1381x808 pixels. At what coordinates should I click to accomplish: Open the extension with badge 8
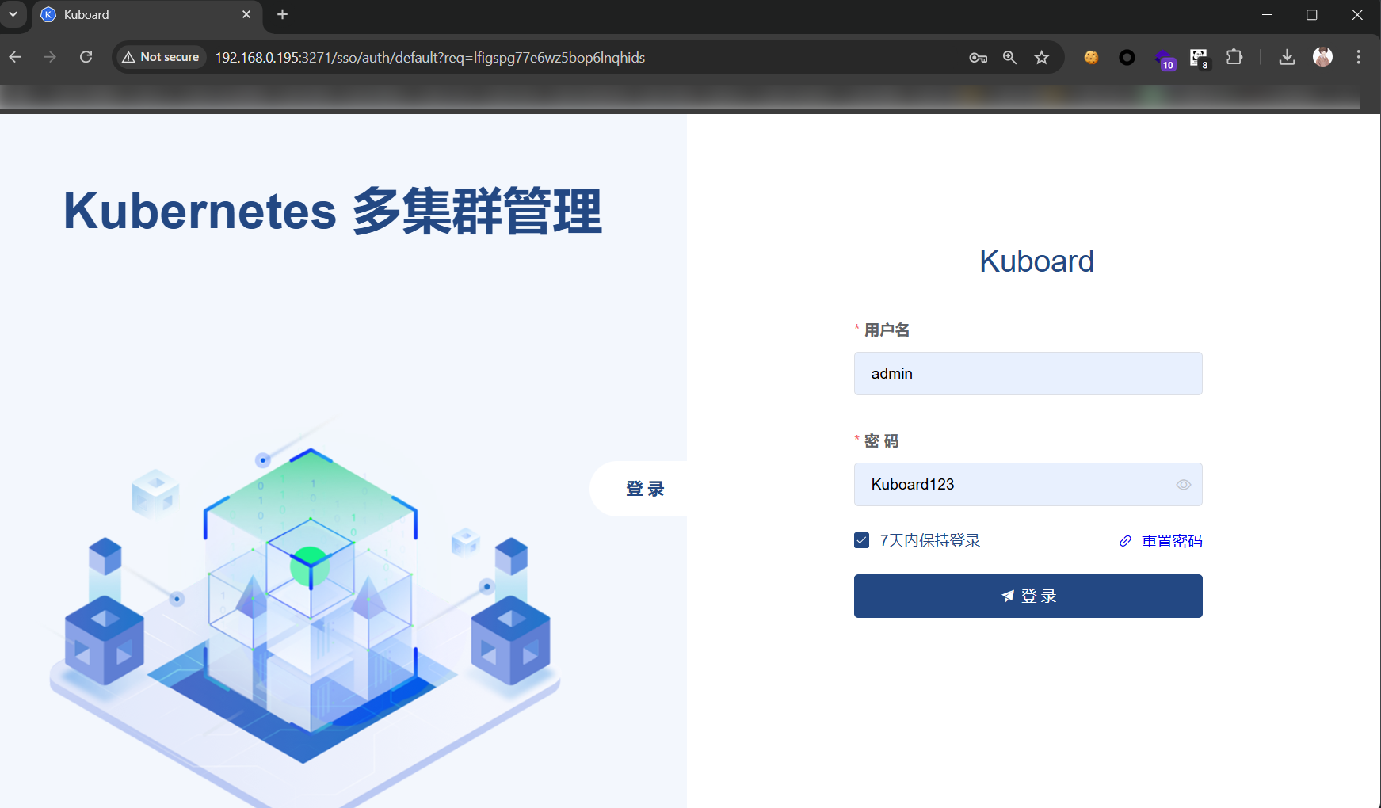(x=1199, y=59)
